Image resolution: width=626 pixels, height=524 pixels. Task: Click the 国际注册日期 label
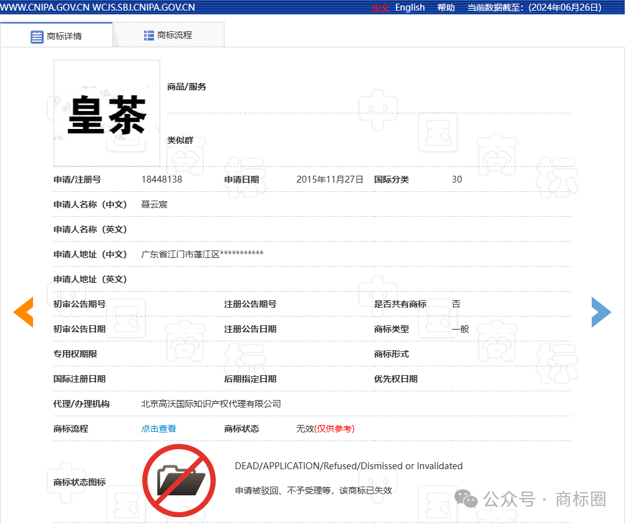[x=79, y=379]
